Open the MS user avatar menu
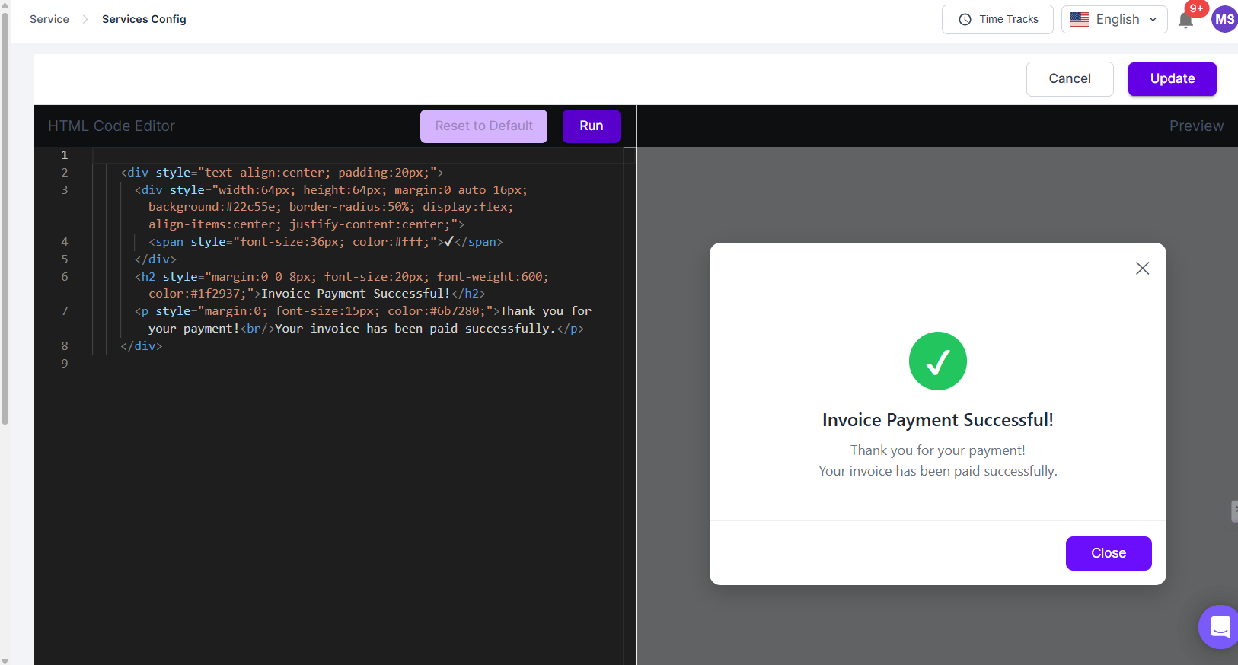The image size is (1238, 665). coord(1224,19)
